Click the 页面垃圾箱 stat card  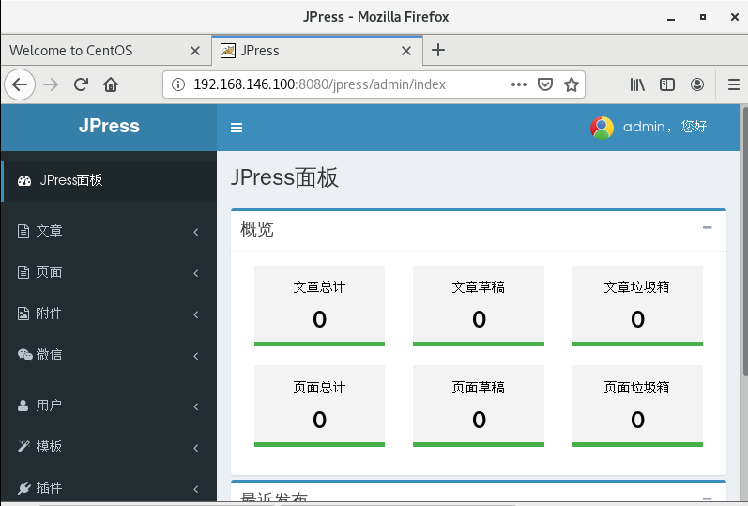point(637,406)
